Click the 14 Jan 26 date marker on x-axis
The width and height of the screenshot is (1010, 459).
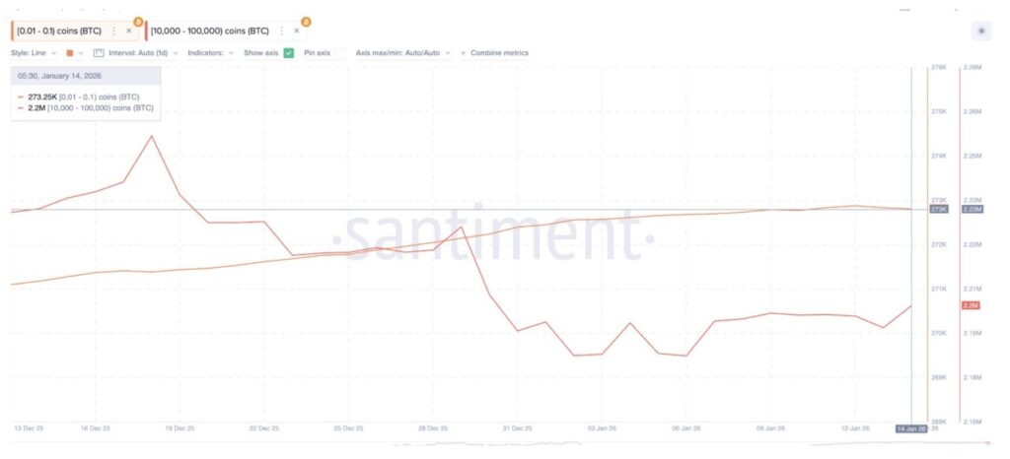point(911,428)
